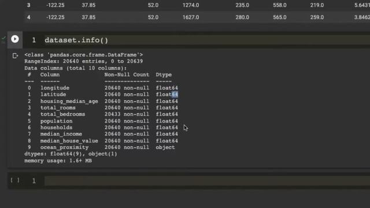Screen dimensions: 370x208
Task: Select the 'ocean_proximity' column name
Action: click(x=64, y=147)
